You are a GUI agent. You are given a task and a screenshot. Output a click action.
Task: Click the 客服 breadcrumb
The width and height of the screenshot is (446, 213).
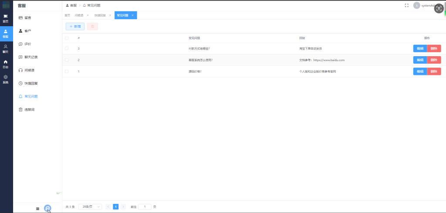(71, 5)
